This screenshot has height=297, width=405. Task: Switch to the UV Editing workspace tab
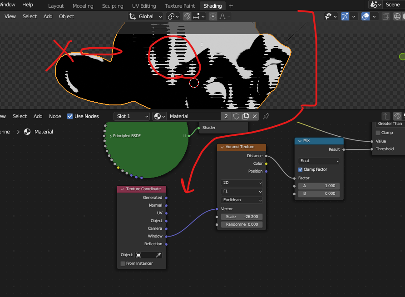point(144,6)
